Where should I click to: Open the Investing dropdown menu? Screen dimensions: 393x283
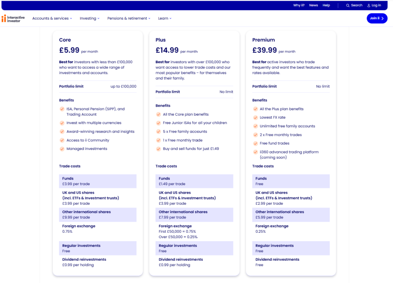tap(89, 18)
